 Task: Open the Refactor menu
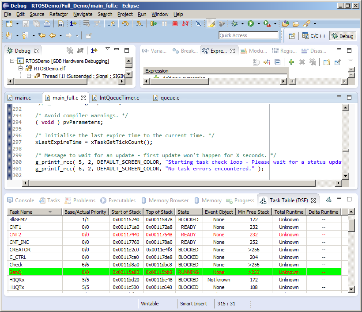tap(59, 14)
